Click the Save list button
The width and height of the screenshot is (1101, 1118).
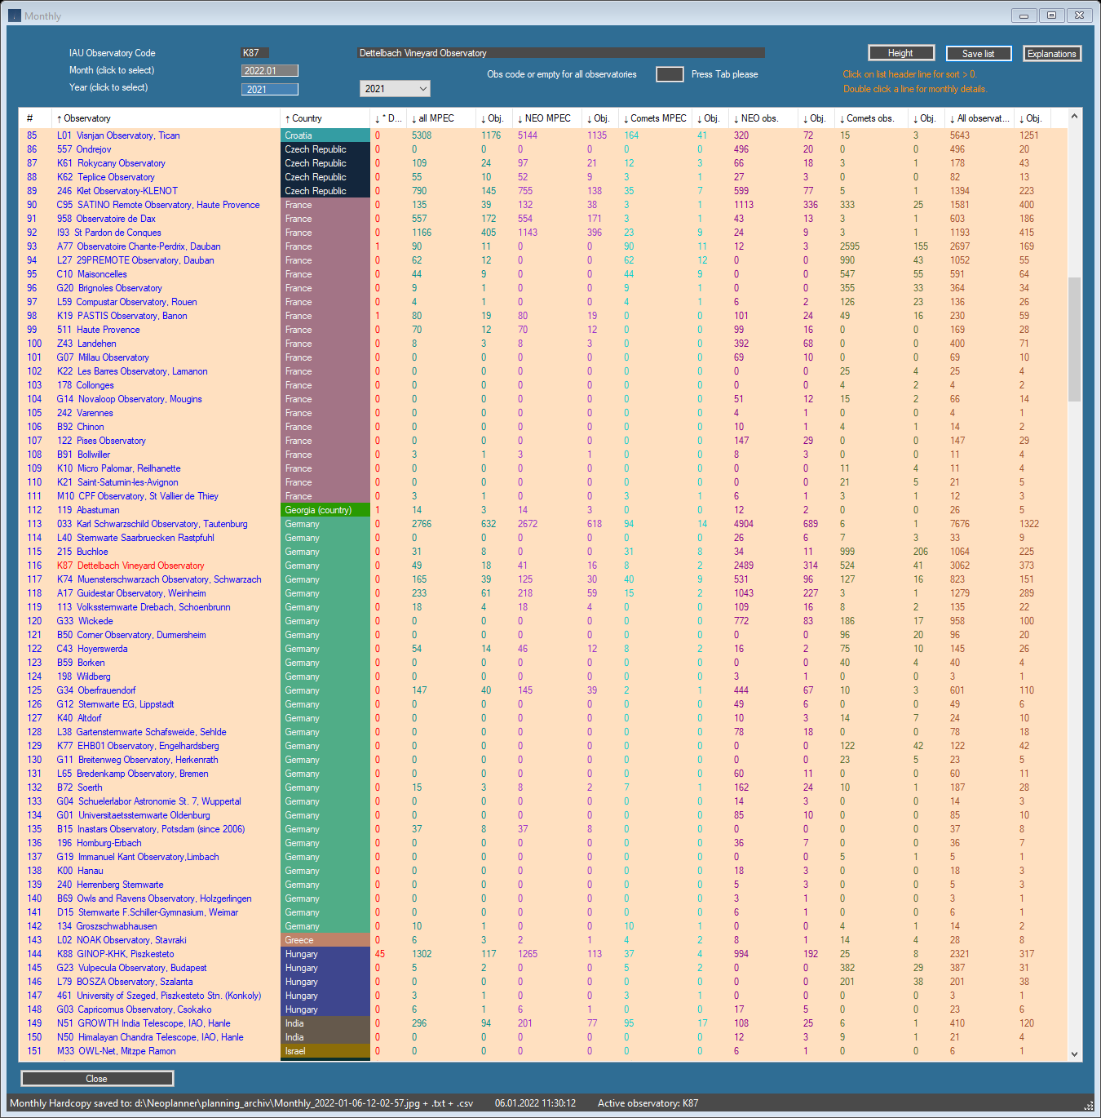[x=978, y=54]
